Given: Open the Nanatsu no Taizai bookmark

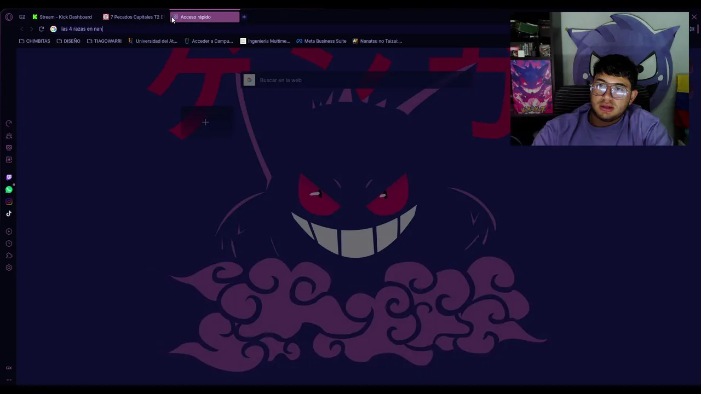Looking at the screenshot, I should point(377,41).
